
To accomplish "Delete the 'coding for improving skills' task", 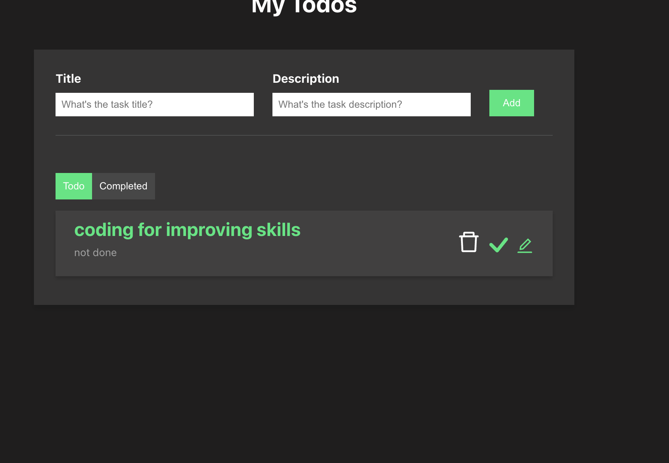I will [468, 243].
